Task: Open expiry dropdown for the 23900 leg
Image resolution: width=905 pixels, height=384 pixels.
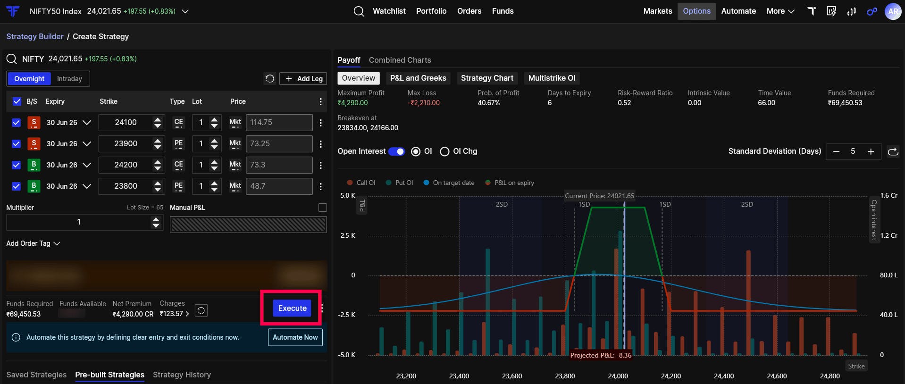Action: click(x=87, y=144)
